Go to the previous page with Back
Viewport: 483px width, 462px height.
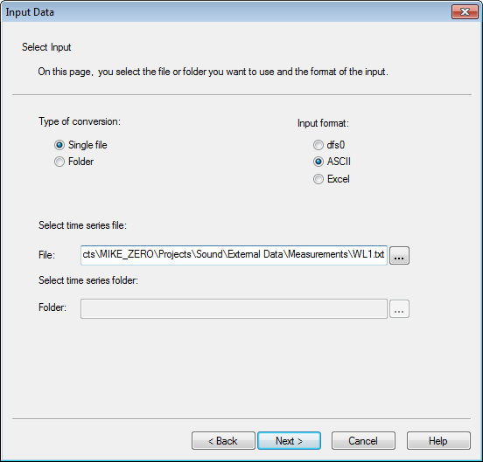(x=223, y=441)
